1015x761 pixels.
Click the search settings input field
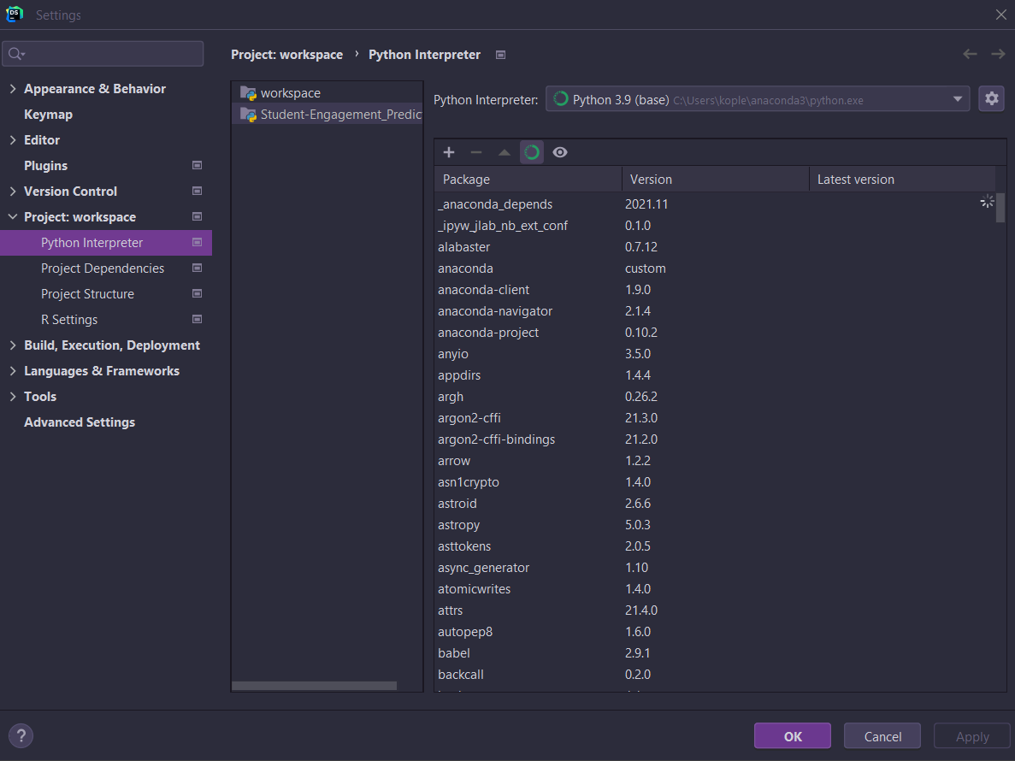click(103, 54)
